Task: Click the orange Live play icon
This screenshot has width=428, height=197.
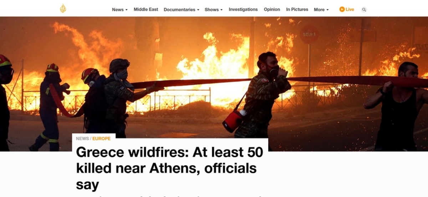Action: pyautogui.click(x=342, y=9)
